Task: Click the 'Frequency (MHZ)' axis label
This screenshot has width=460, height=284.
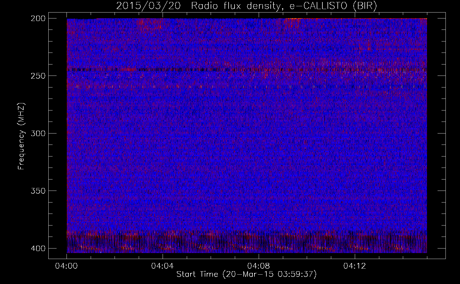Action: pyautogui.click(x=21, y=136)
